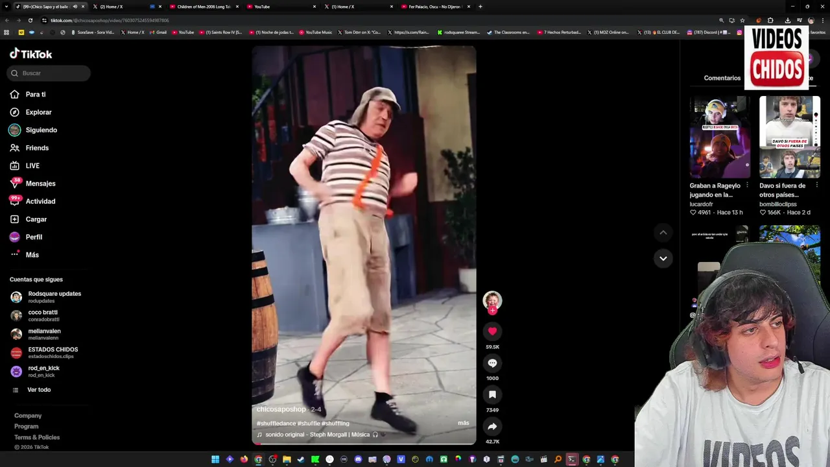Click the #shuffledance hashtag
Image resolution: width=830 pixels, height=467 pixels.
(x=276, y=423)
